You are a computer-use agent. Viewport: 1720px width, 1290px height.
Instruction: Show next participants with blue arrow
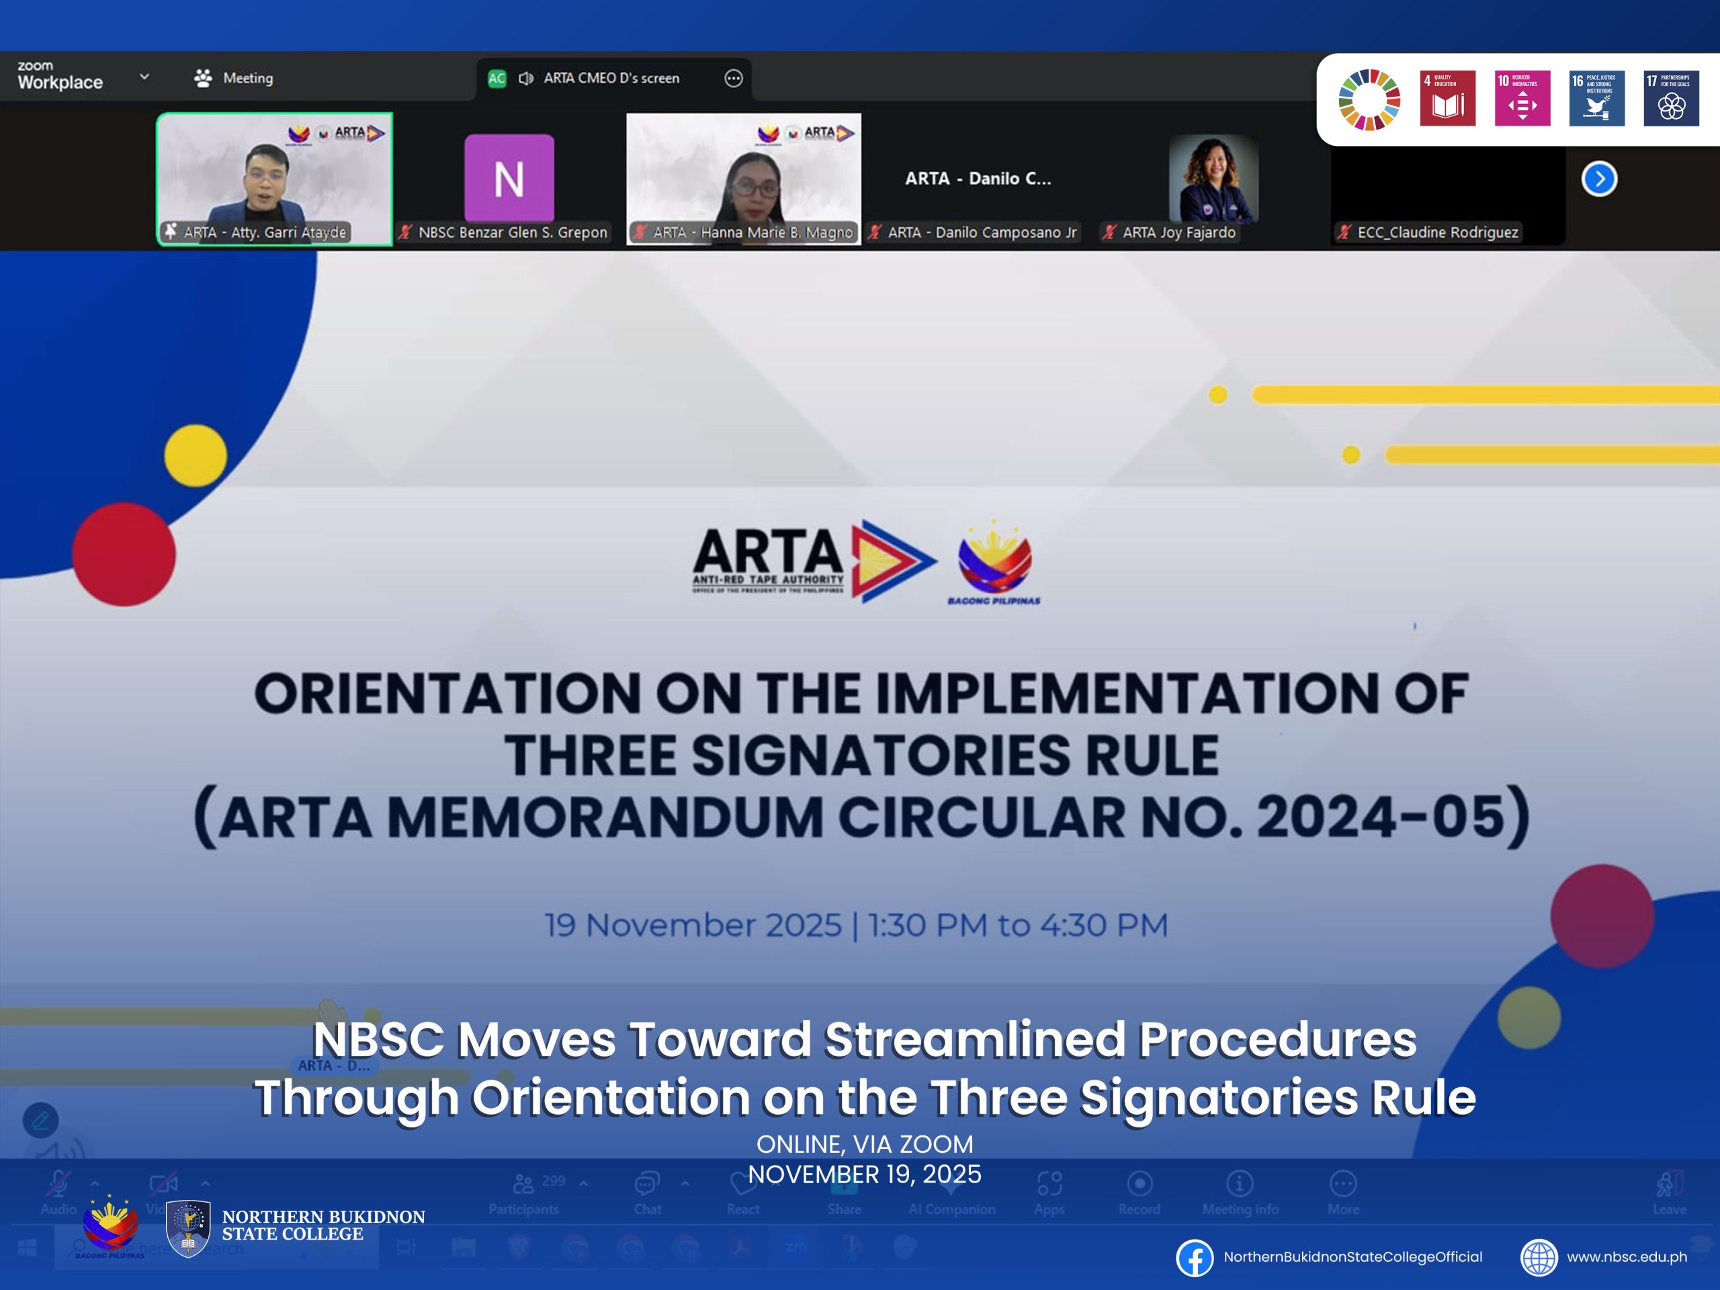point(1598,179)
